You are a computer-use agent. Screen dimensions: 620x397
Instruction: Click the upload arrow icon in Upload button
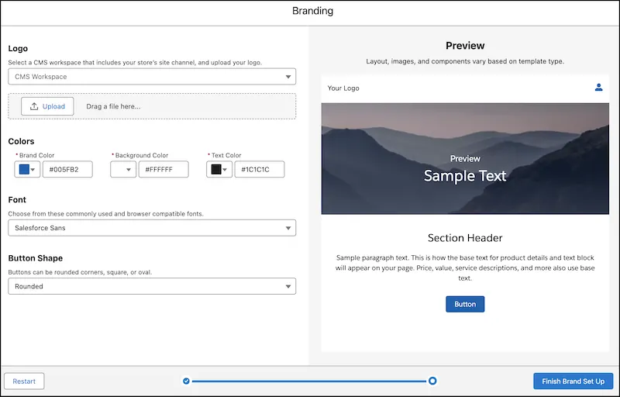click(34, 106)
